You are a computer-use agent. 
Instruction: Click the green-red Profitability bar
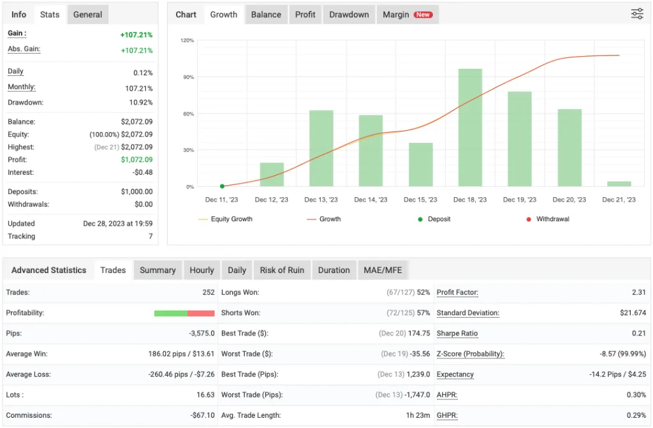[x=184, y=313]
